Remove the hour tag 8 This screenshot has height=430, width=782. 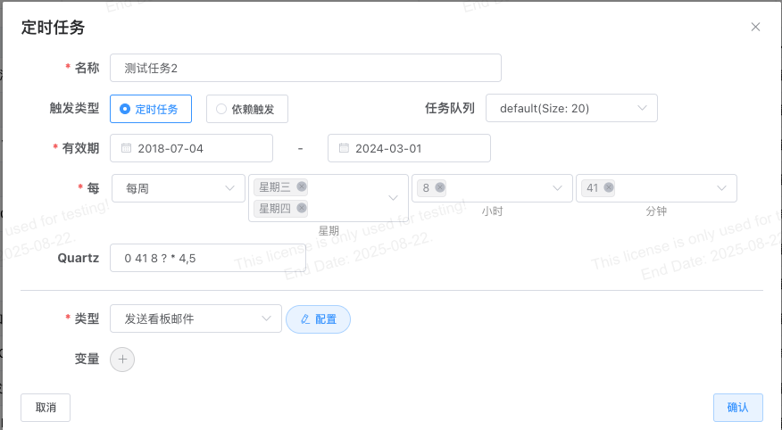pos(439,187)
